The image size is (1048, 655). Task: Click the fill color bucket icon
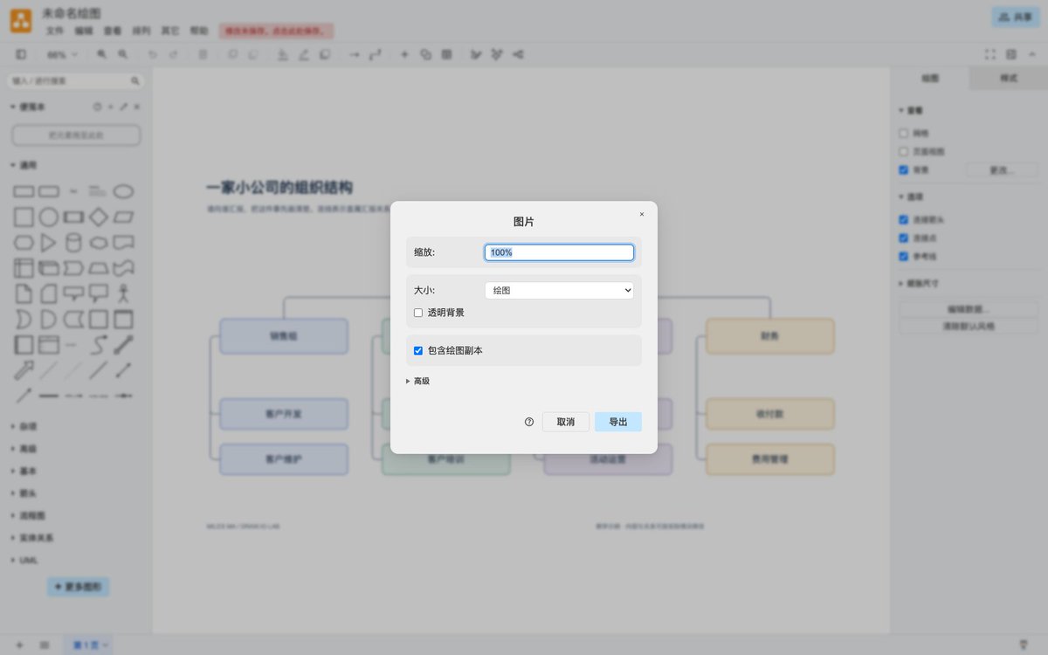click(x=282, y=54)
